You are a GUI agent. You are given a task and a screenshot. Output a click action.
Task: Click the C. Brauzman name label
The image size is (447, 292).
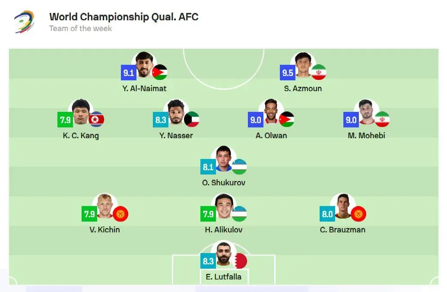click(x=342, y=229)
